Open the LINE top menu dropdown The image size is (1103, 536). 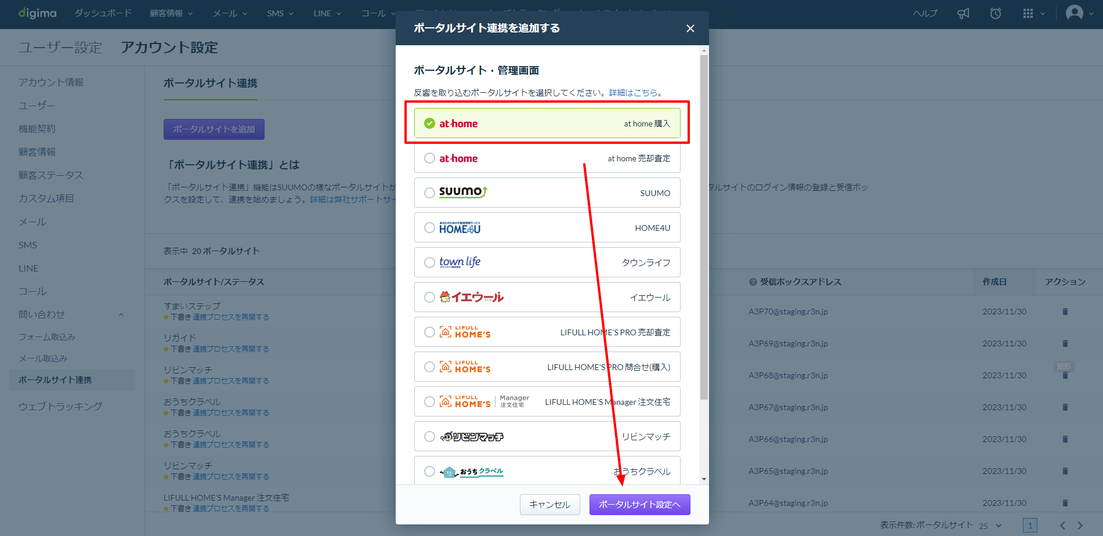tap(327, 13)
